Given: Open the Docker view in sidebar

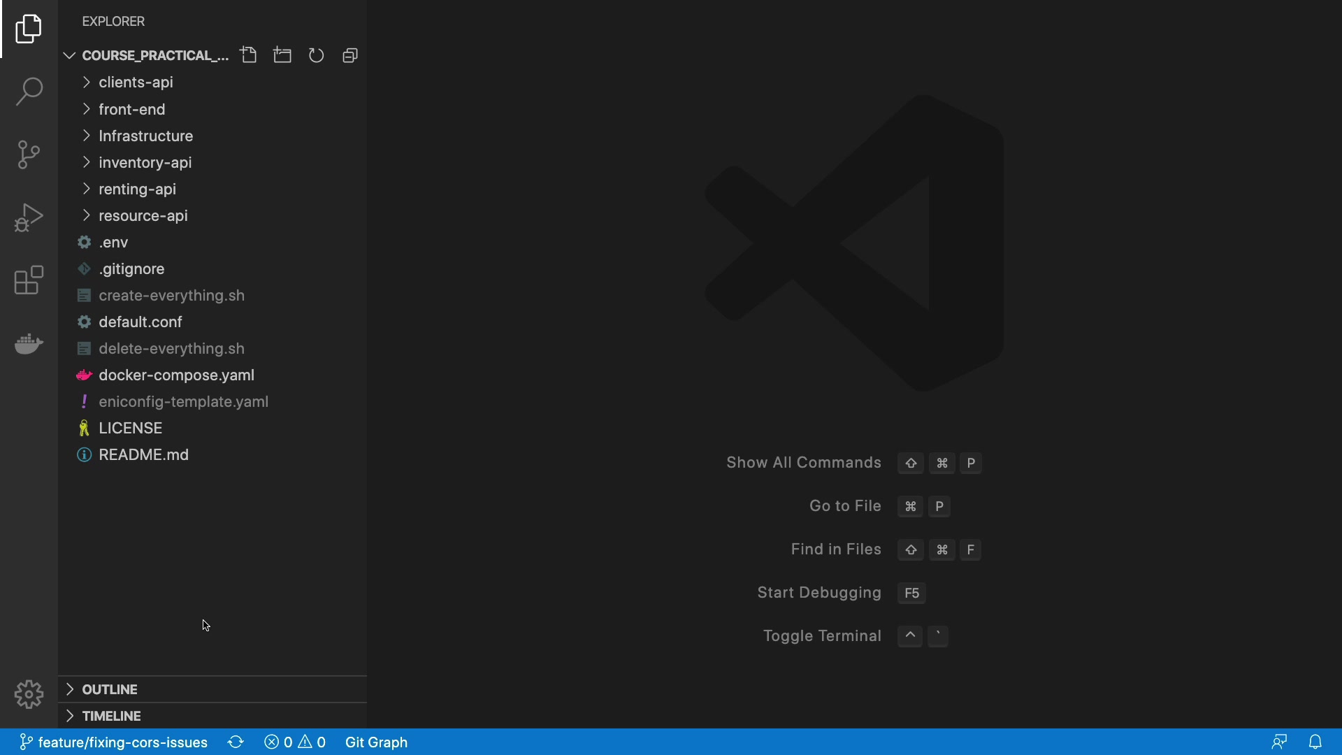Looking at the screenshot, I should tap(29, 344).
